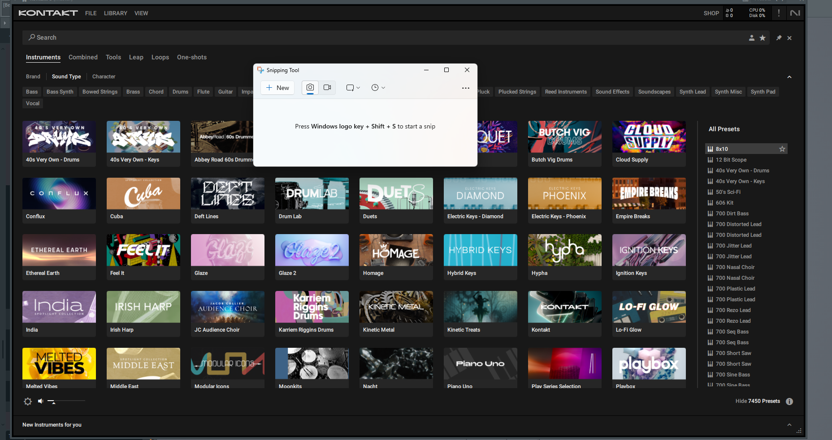Click the 8x10 preset instrument icon
Image resolution: width=832 pixels, height=440 pixels.
(710, 149)
